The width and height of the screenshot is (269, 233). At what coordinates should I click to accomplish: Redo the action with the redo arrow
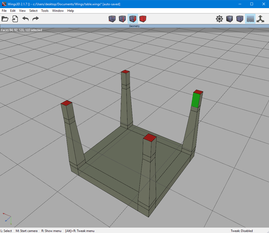coord(35,19)
